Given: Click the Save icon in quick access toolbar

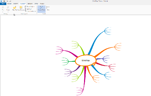Looking at the screenshot, I should [4, 1].
